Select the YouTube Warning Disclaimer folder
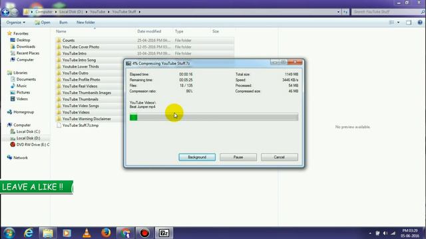 click(87, 119)
